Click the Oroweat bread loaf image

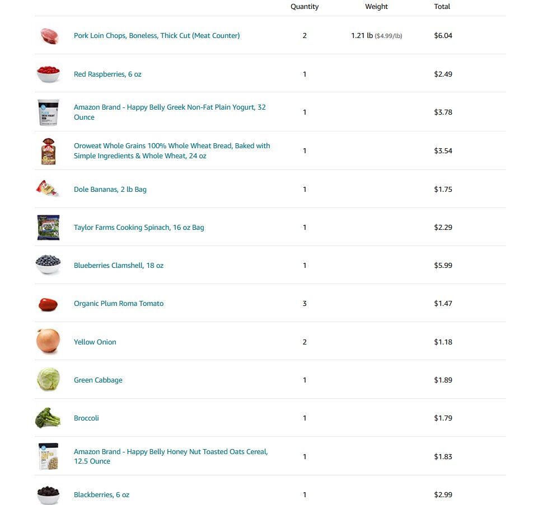(x=48, y=151)
